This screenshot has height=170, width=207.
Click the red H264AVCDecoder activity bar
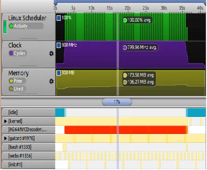[x=126, y=130]
